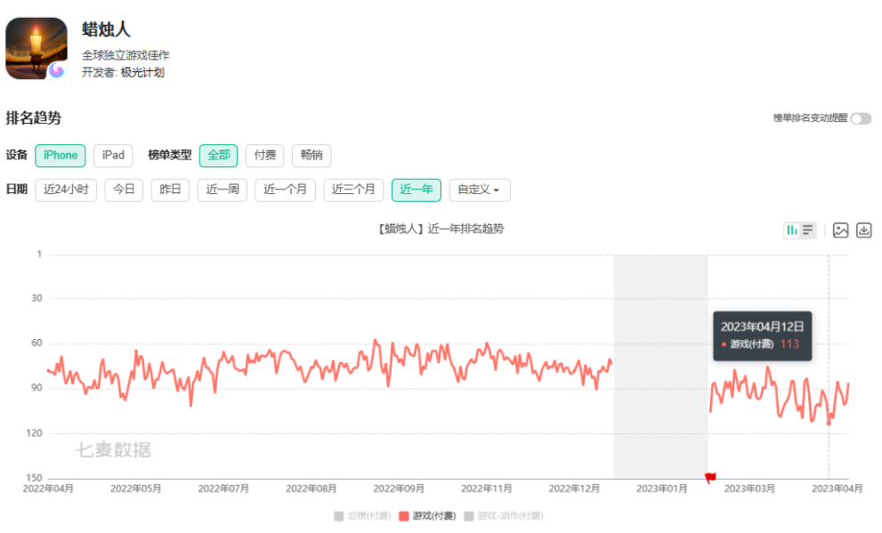
Task: Choose 近一个月 date range
Action: [285, 190]
